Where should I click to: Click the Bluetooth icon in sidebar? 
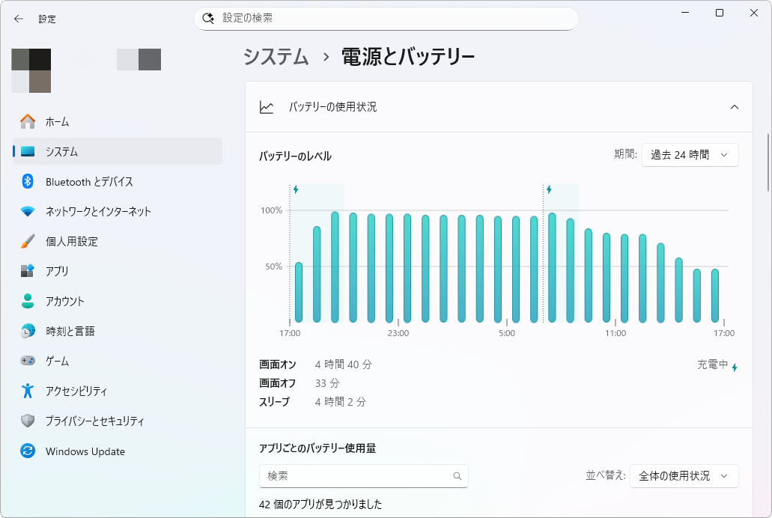pos(28,181)
